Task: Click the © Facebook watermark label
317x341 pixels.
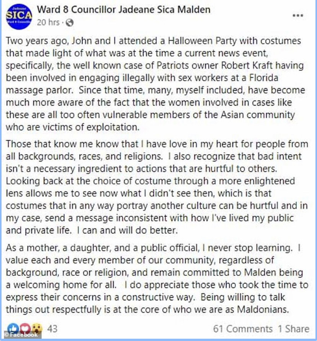Action: (x=21, y=335)
